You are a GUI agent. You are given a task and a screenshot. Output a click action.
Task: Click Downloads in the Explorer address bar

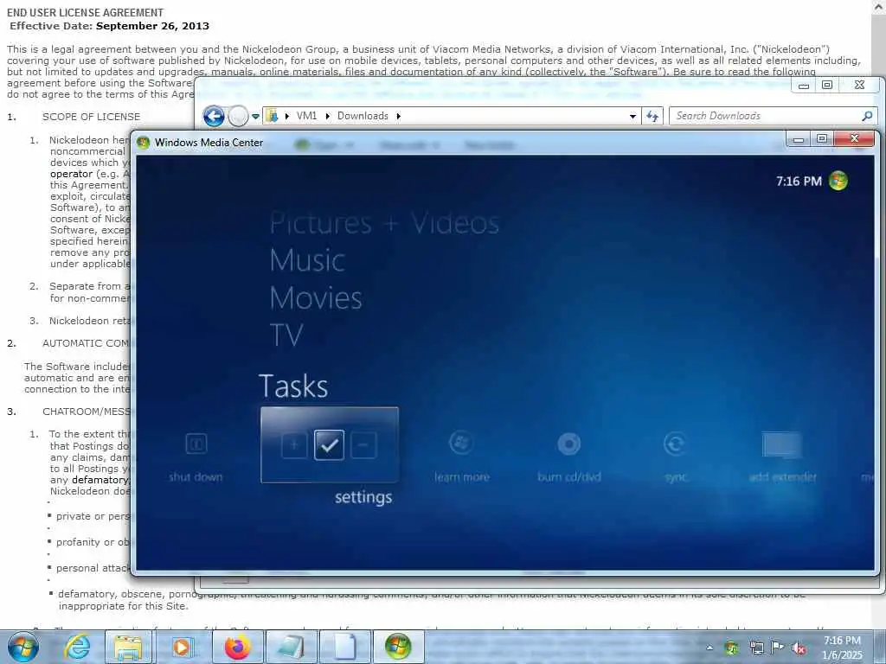point(363,116)
